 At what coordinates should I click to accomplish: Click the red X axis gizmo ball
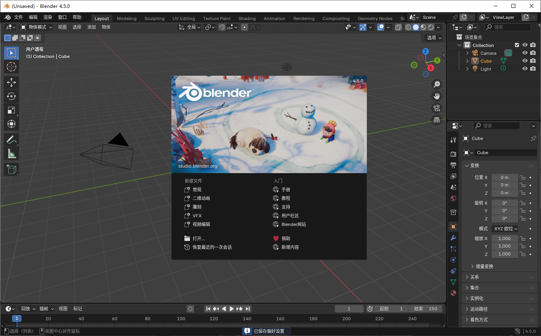431,68
